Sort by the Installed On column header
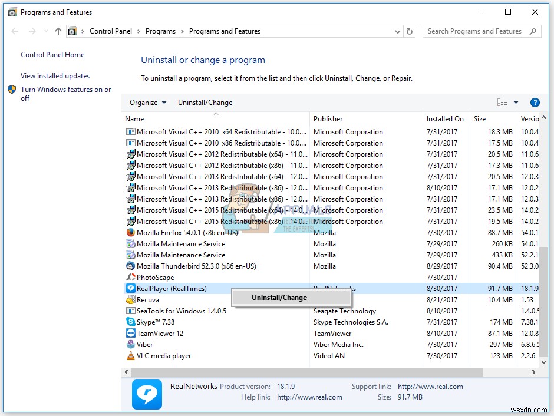This screenshot has height=416, width=554. click(445, 119)
